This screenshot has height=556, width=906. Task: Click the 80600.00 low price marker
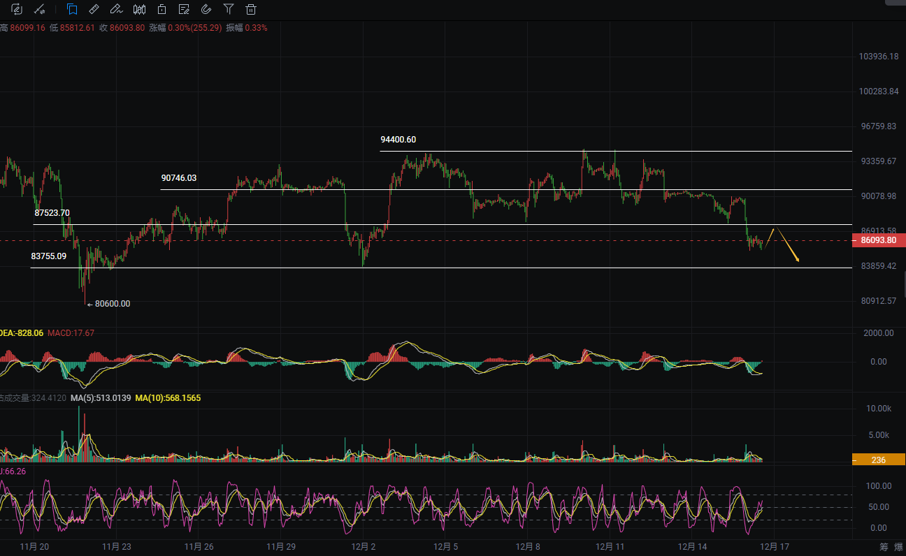pos(112,304)
